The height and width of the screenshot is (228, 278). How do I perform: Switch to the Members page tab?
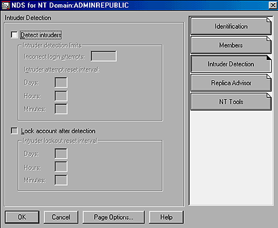[231, 45]
